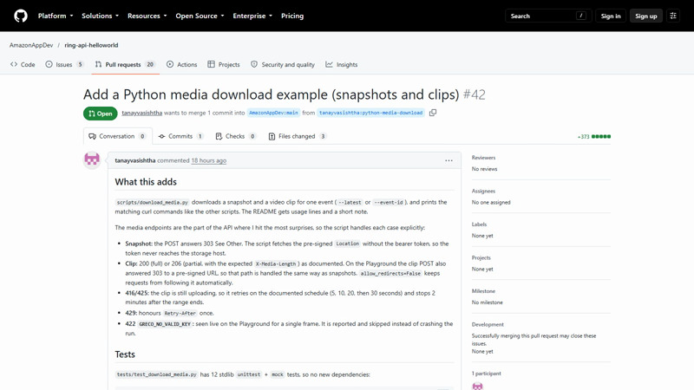Click the +373 diffstat indicator

[x=594, y=137]
